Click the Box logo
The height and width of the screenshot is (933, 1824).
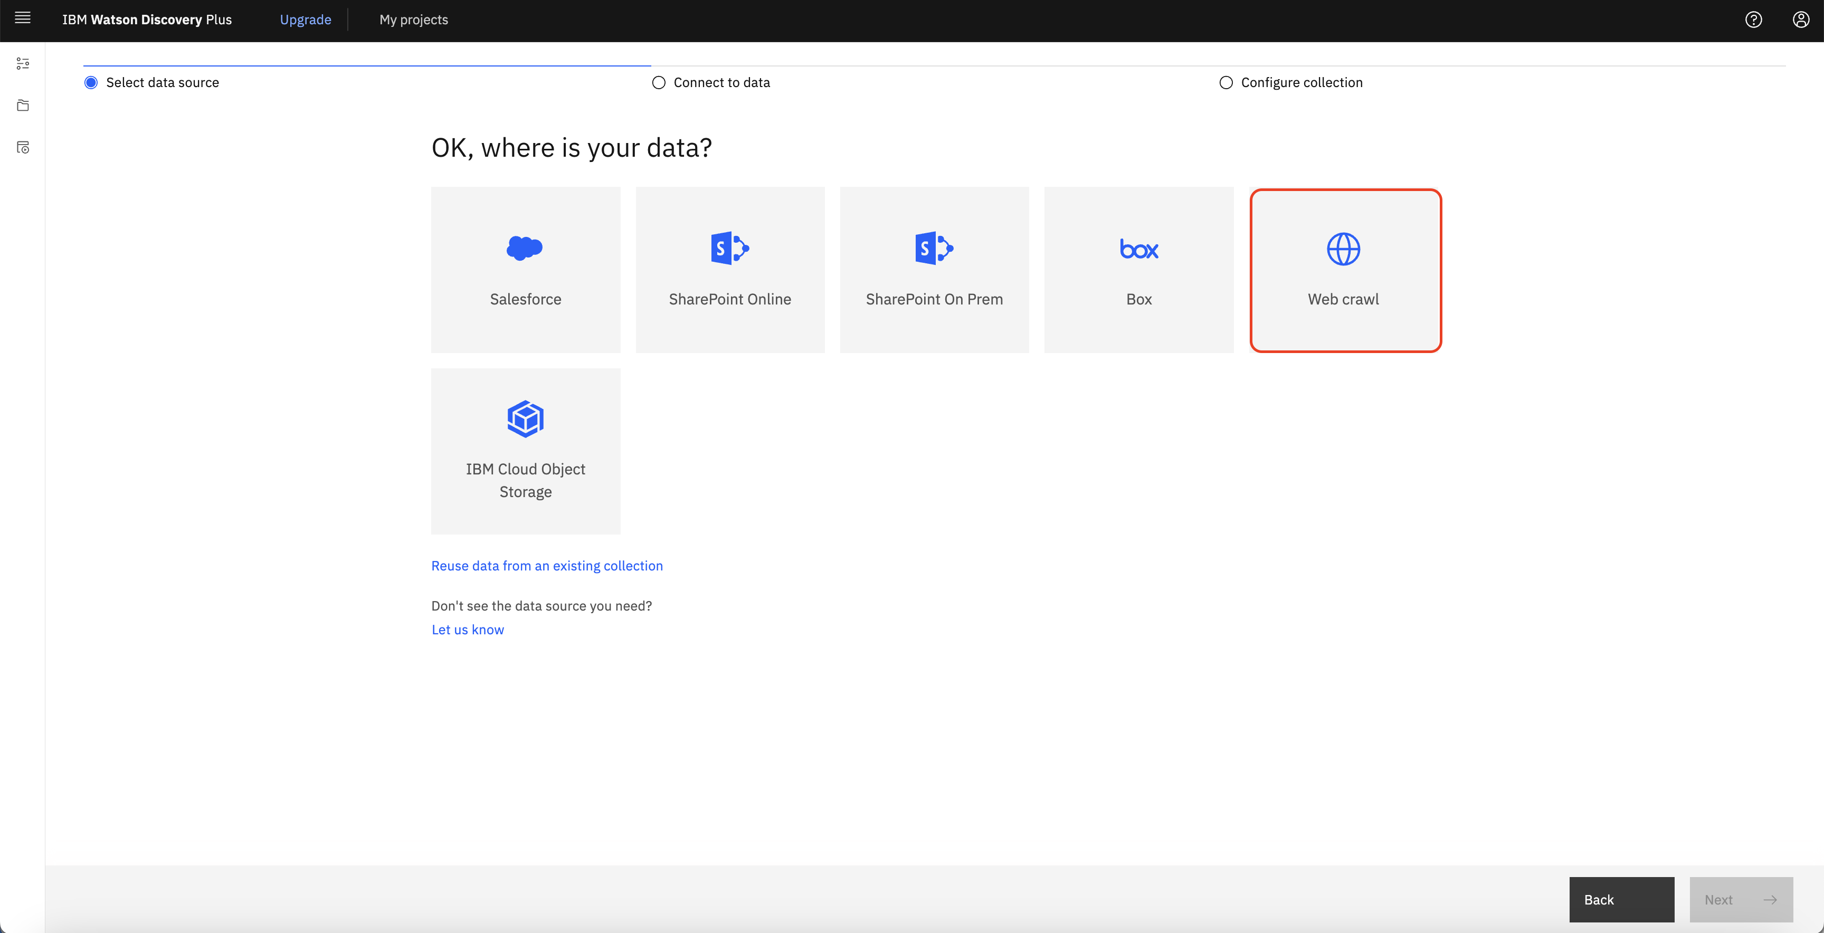pyautogui.click(x=1138, y=249)
